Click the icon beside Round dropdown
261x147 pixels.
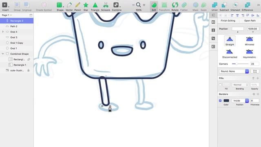255,71
